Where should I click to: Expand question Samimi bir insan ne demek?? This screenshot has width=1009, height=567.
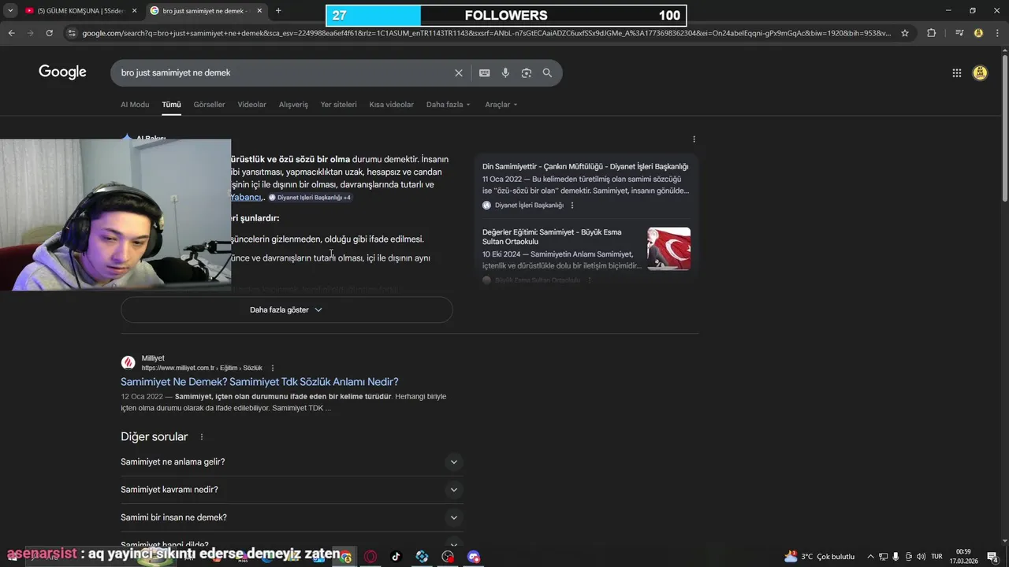point(290,517)
